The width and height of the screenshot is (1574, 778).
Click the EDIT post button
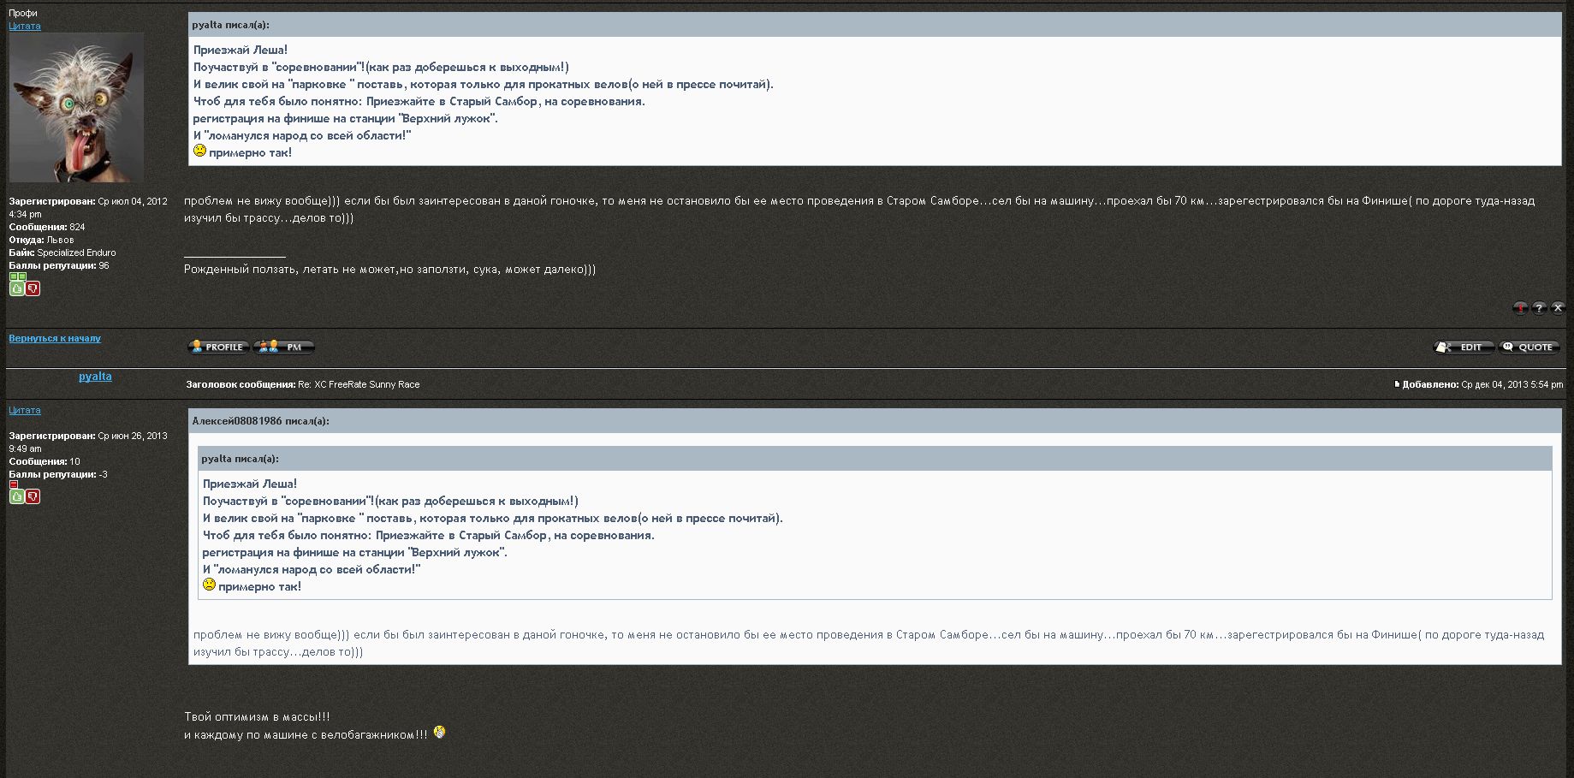[1464, 347]
